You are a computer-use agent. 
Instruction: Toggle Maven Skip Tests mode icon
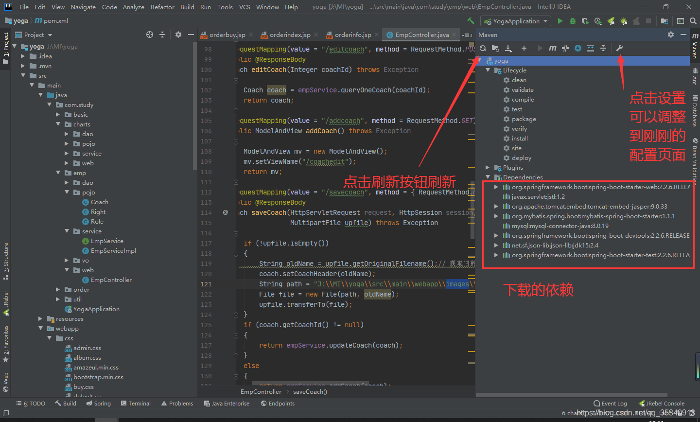565,48
